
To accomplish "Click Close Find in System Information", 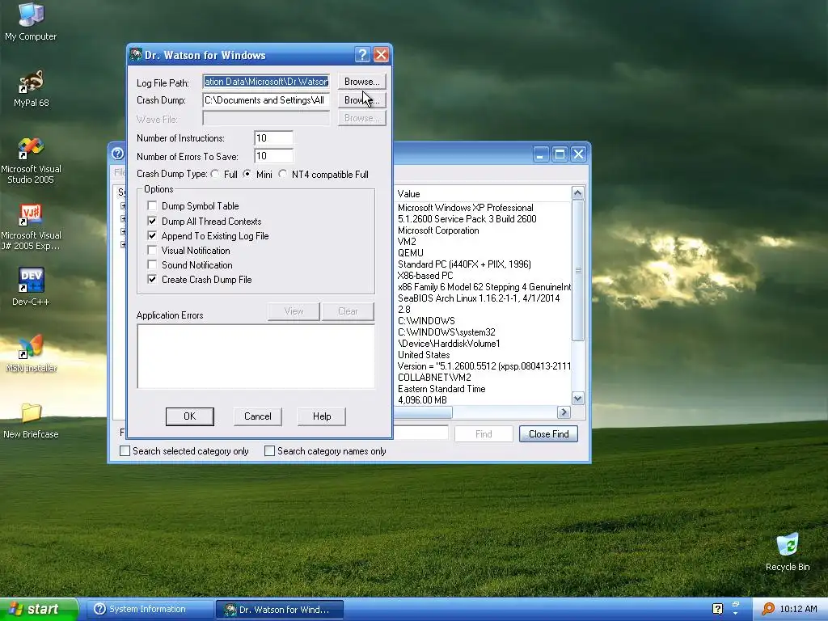I will tap(549, 434).
